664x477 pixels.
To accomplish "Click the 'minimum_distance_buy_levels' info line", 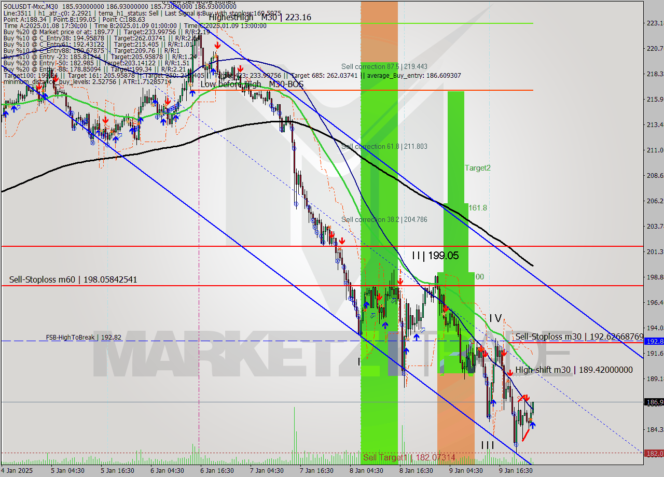I will pos(87,82).
